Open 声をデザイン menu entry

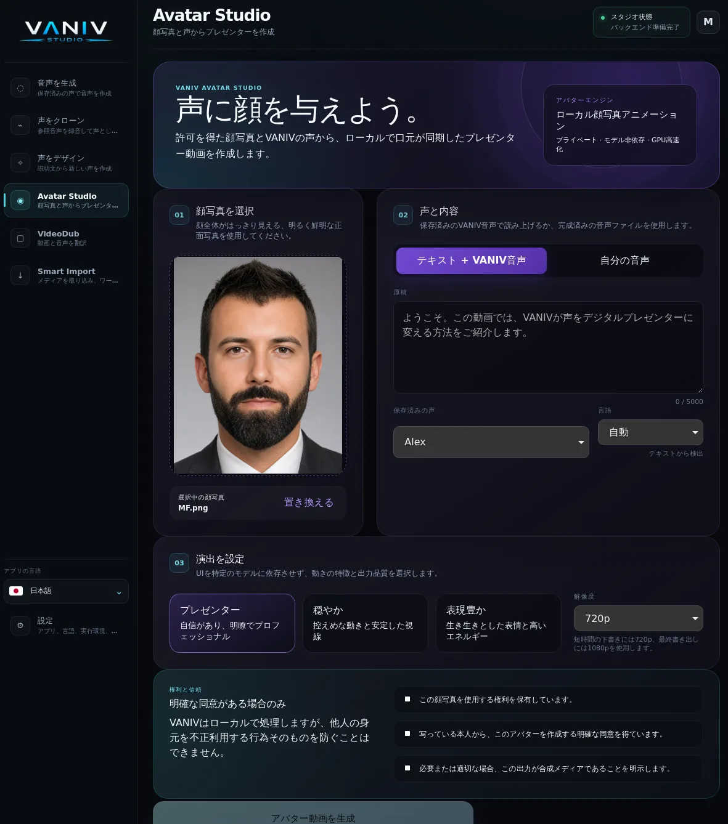[x=66, y=163]
